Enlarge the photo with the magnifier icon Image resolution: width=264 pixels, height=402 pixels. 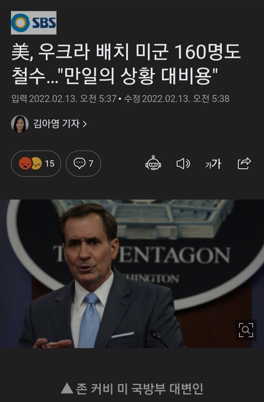(x=246, y=330)
